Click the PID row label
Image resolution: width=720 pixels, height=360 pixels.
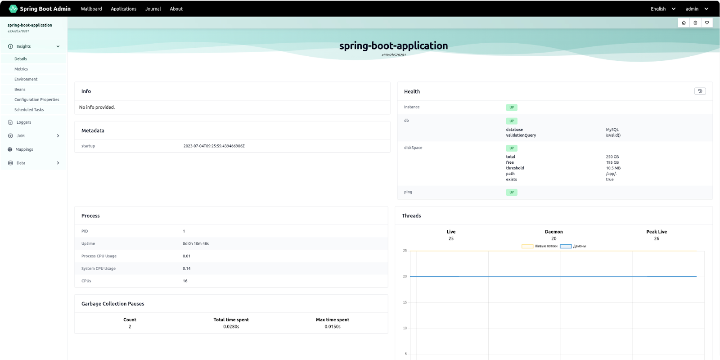point(85,231)
